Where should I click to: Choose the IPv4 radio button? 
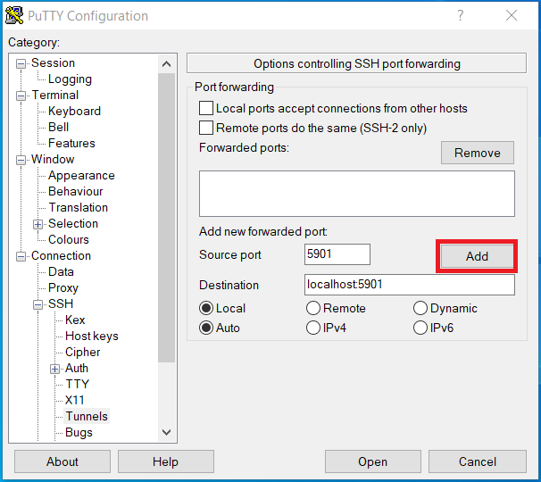(x=313, y=328)
